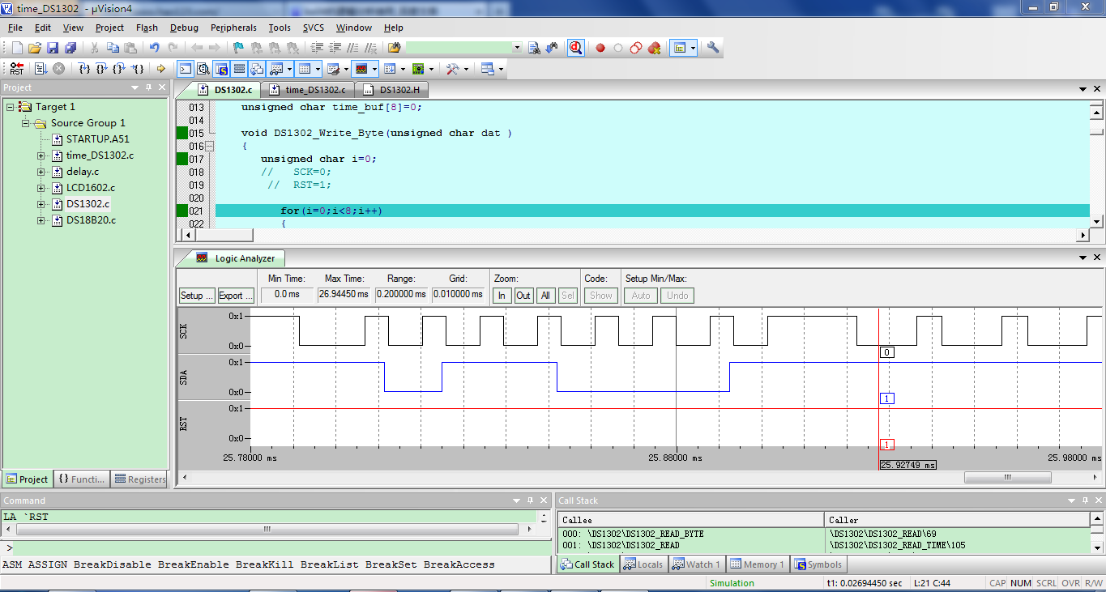Open the Peripherals menu

[x=233, y=28]
